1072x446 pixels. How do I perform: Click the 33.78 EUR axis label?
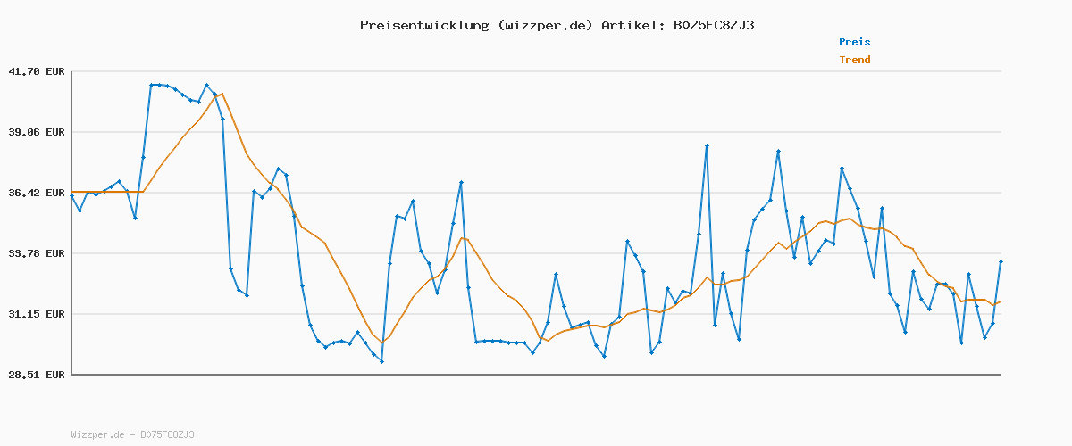click(36, 253)
